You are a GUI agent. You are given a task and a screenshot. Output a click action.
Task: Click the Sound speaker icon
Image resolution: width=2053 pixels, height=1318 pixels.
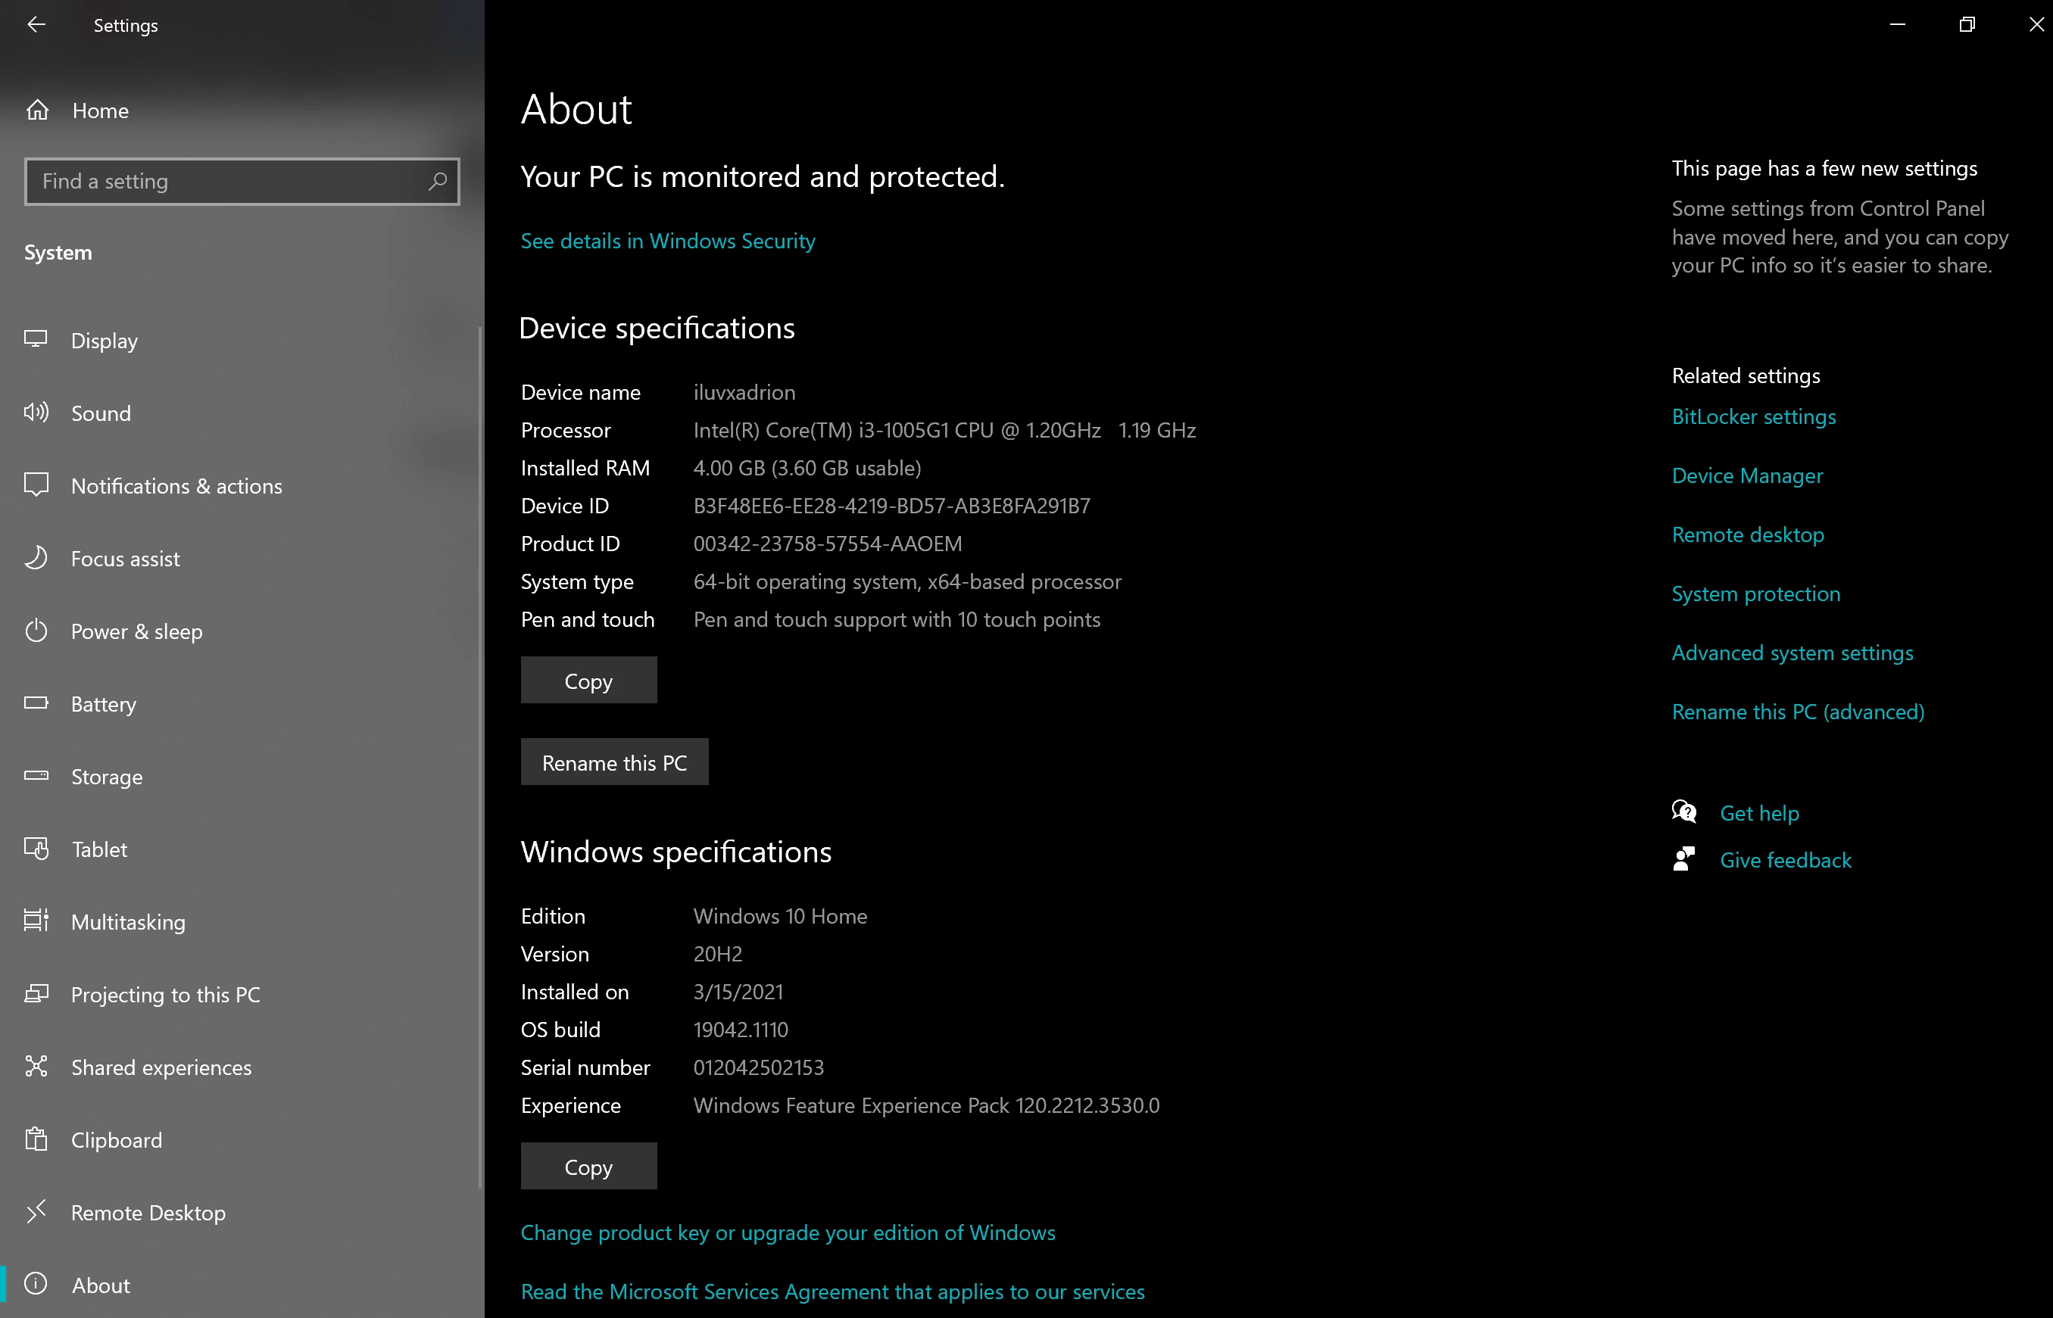[36, 413]
